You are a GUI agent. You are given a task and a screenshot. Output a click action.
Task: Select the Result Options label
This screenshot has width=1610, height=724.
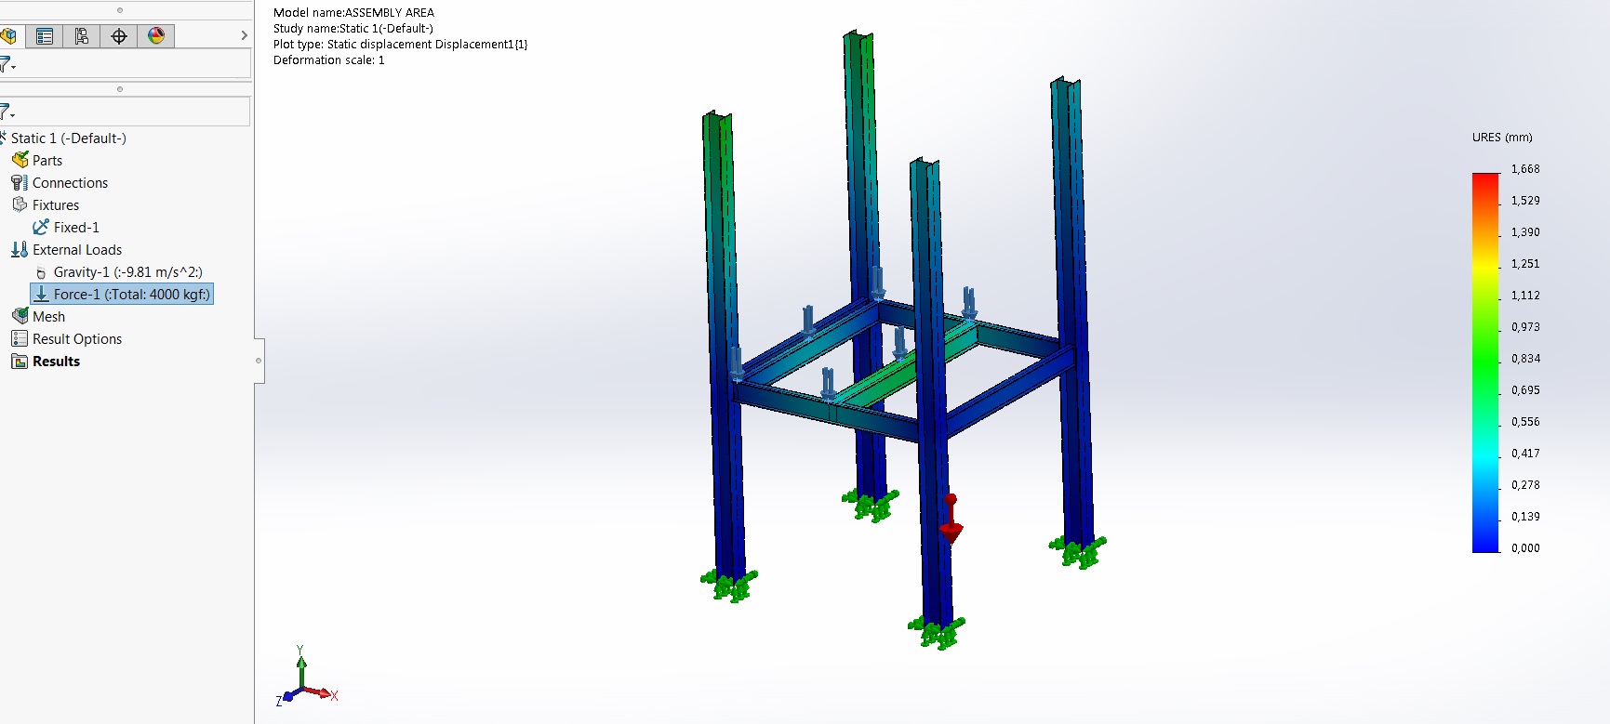tap(77, 339)
